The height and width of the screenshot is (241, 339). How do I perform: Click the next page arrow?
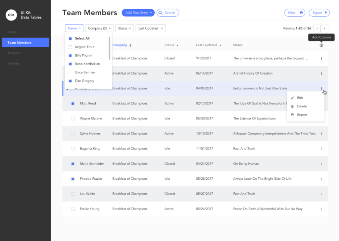(x=325, y=28)
